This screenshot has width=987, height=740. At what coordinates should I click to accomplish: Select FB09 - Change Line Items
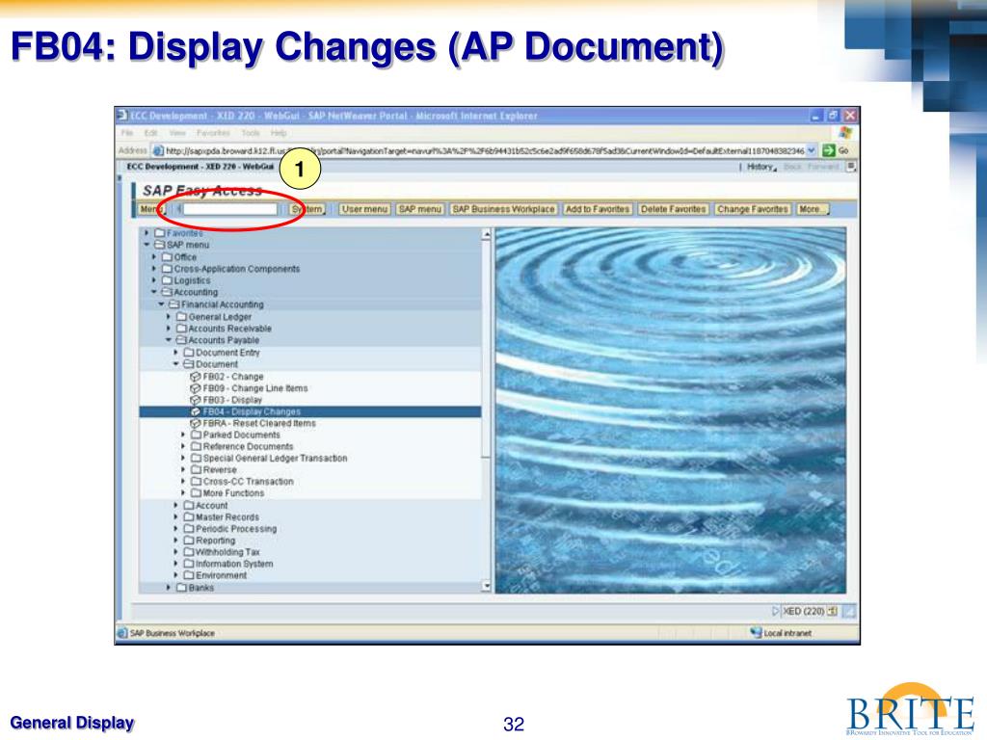[254, 388]
